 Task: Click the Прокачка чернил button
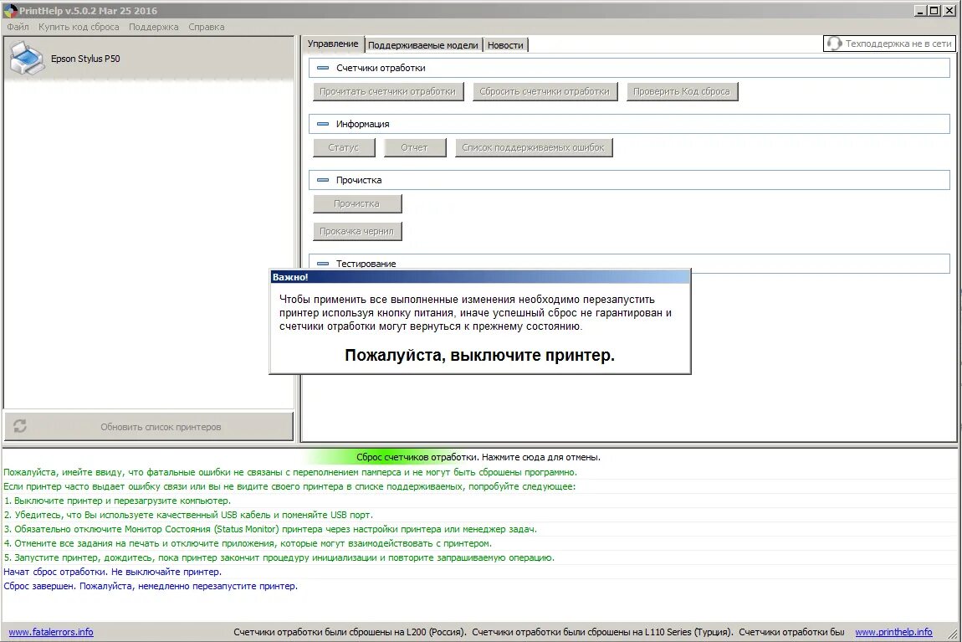357,231
